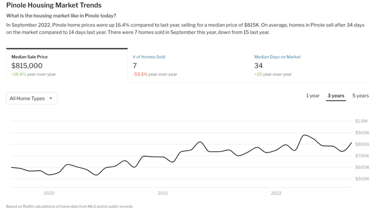
Task: Click the $1.0M axis label
Action: tap(361, 121)
